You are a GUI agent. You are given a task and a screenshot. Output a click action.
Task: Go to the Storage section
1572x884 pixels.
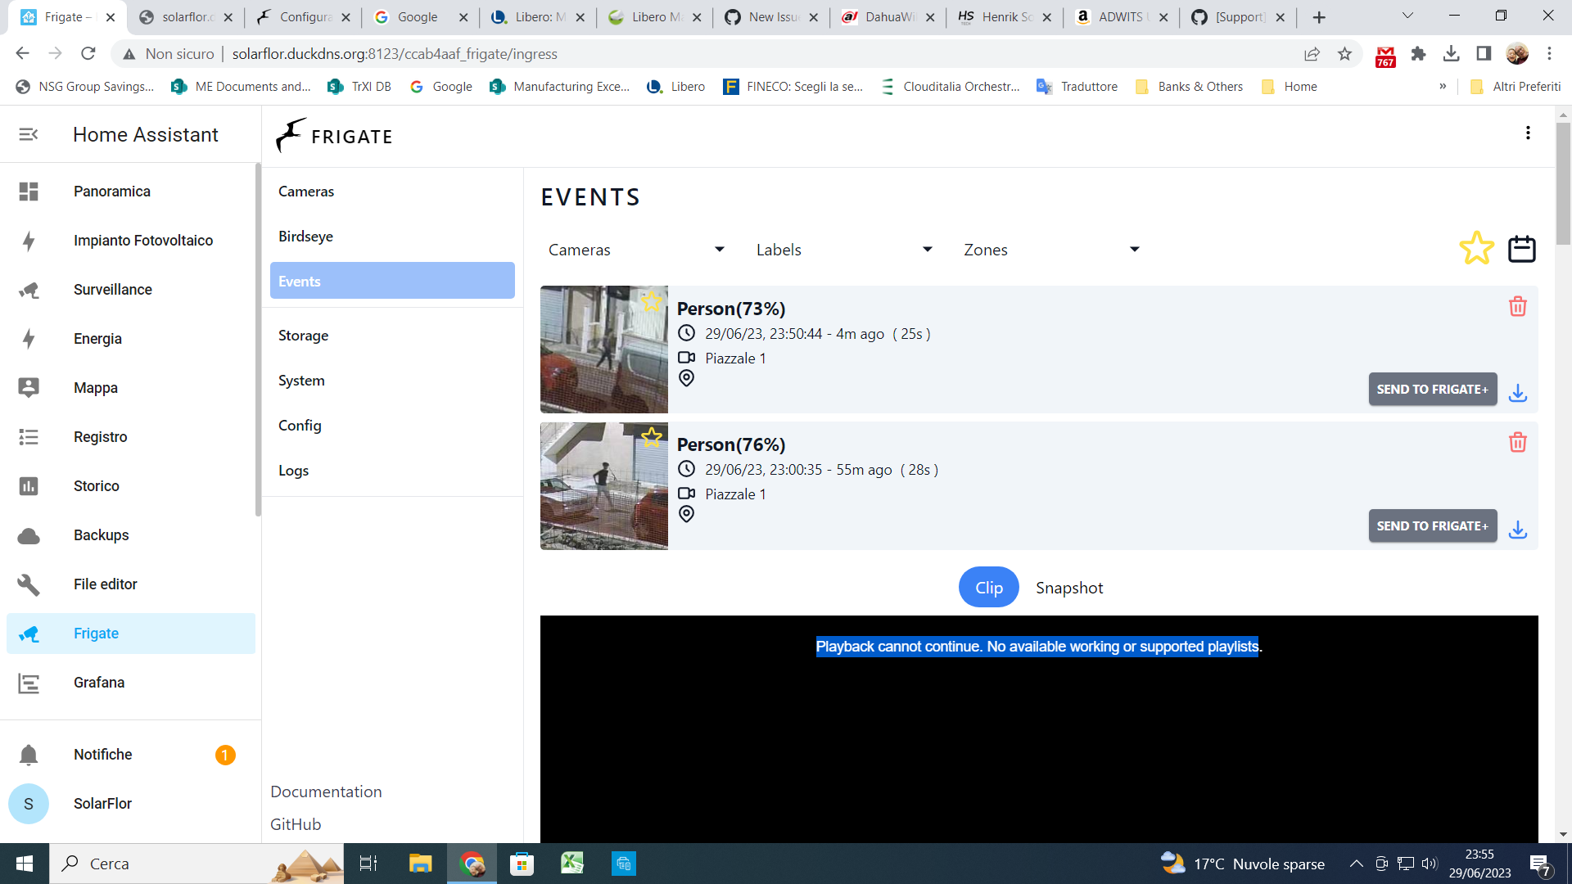[303, 335]
